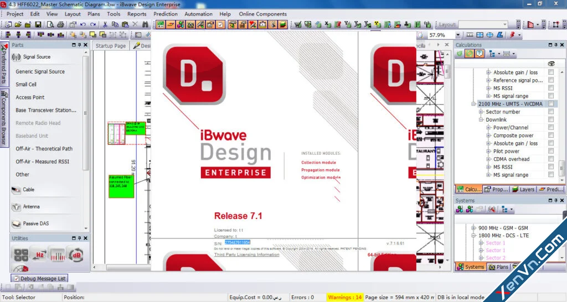This screenshot has width=567, height=302.
Task: Open the Components Browser side tab
Action: click(x=4, y=117)
